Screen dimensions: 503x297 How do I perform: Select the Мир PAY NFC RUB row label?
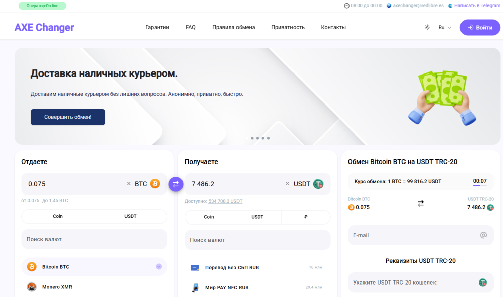pos(227,288)
